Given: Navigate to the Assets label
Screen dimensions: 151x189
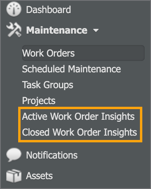Looking at the screenshot, I should pyautogui.click(x=40, y=176).
